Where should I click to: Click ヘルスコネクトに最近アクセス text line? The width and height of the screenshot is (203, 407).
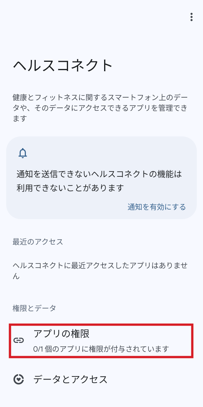[100, 266]
